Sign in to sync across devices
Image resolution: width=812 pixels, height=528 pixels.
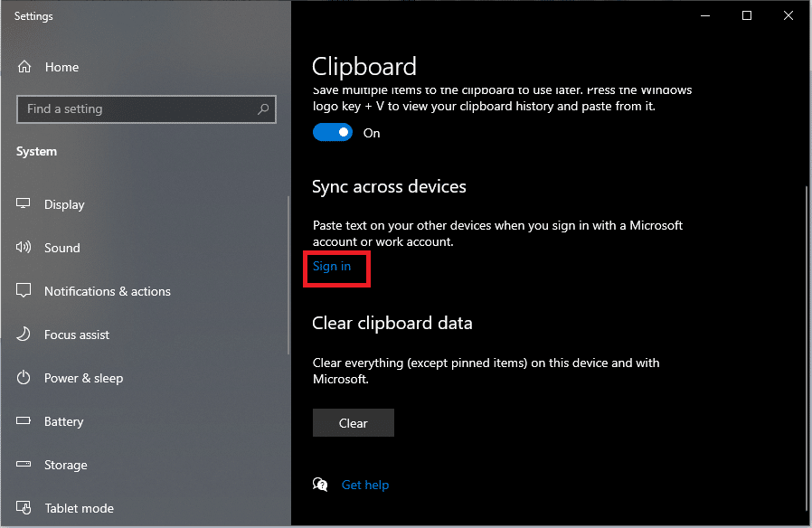332,266
